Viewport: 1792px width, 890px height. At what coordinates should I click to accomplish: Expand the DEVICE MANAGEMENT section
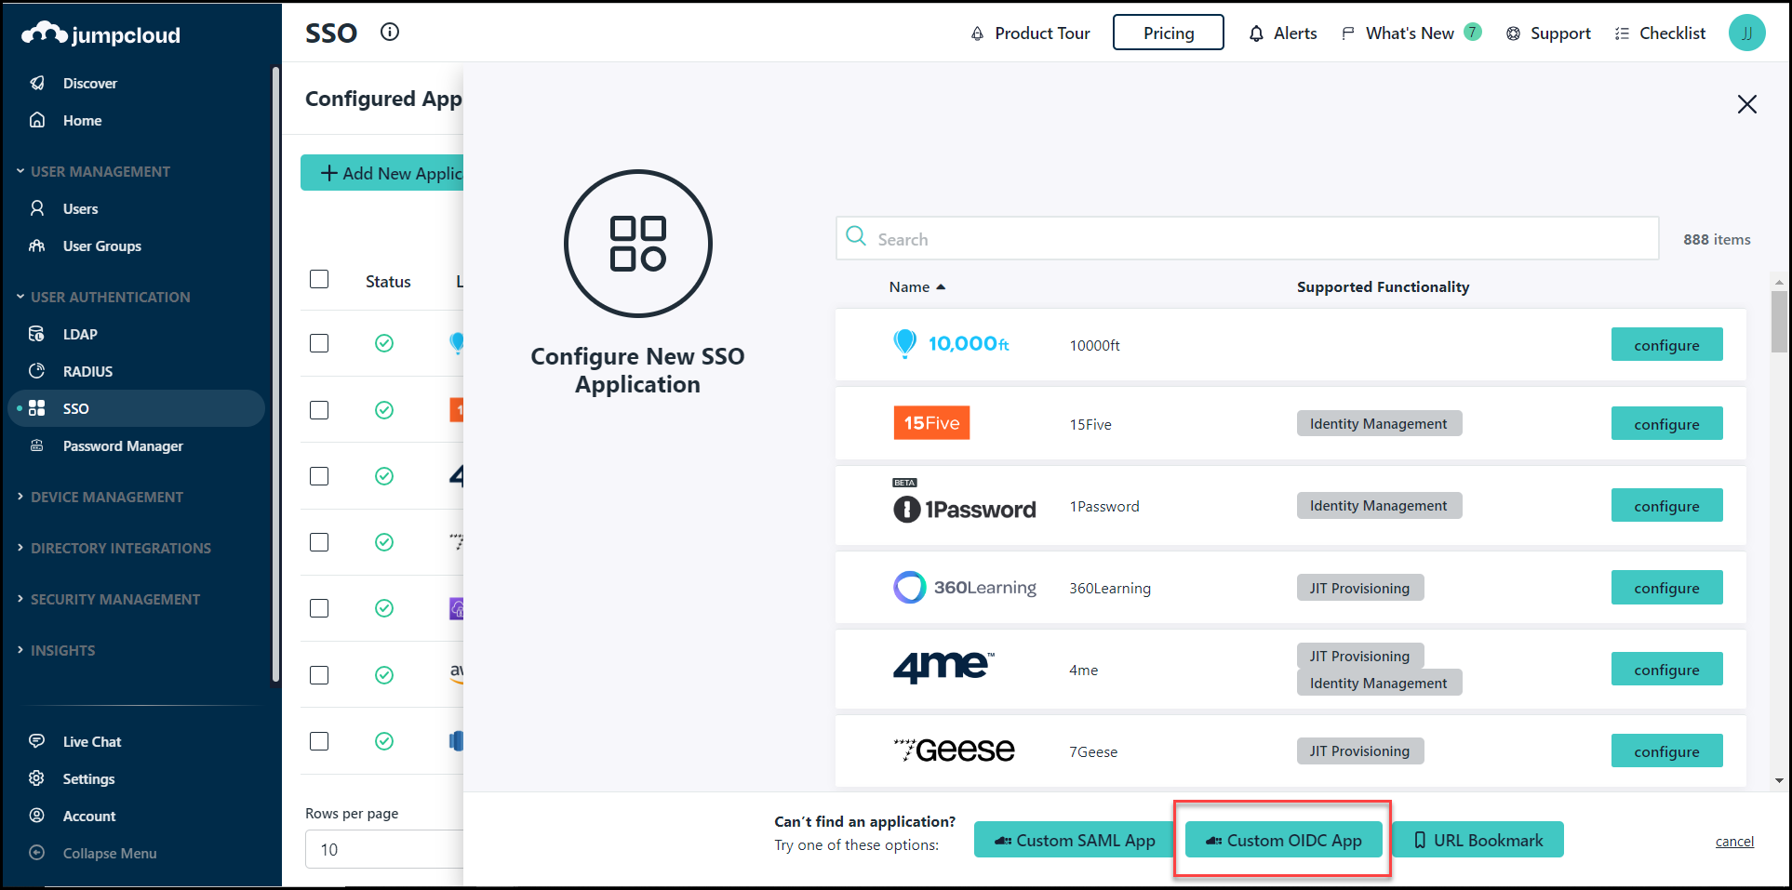(x=107, y=497)
